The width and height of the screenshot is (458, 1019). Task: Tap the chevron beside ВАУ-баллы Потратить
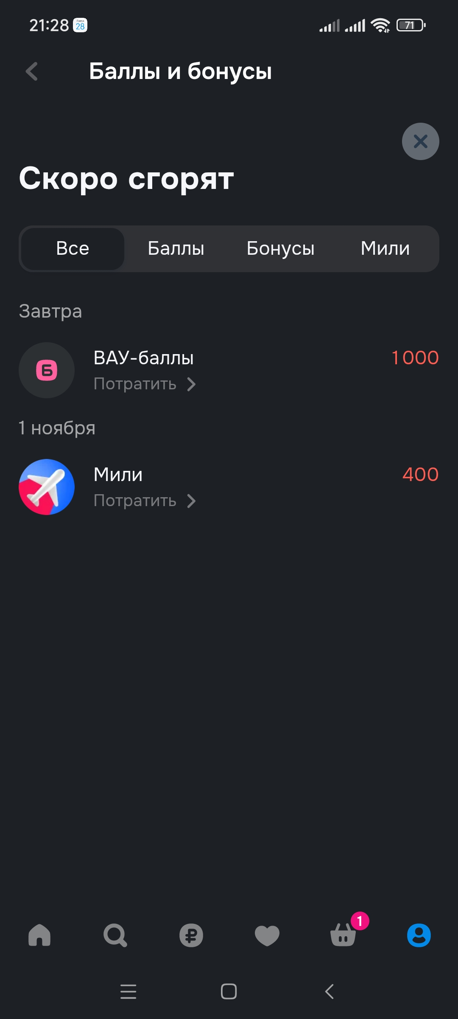[192, 384]
